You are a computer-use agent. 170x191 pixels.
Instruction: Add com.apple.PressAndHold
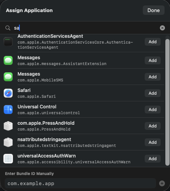152,126
